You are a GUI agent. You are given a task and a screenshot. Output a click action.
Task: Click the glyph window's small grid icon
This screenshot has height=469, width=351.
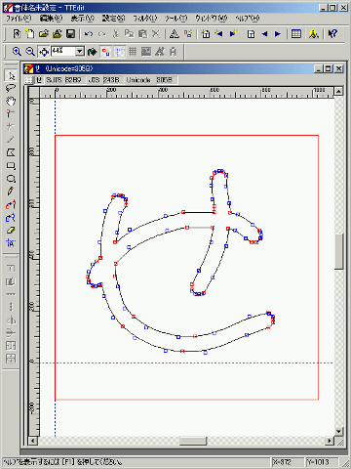click(x=29, y=80)
